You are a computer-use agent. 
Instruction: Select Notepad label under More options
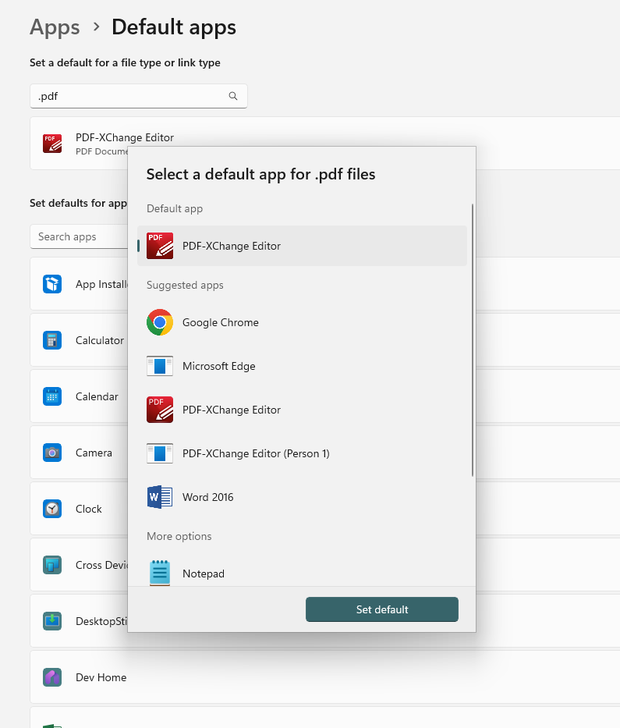pos(204,574)
